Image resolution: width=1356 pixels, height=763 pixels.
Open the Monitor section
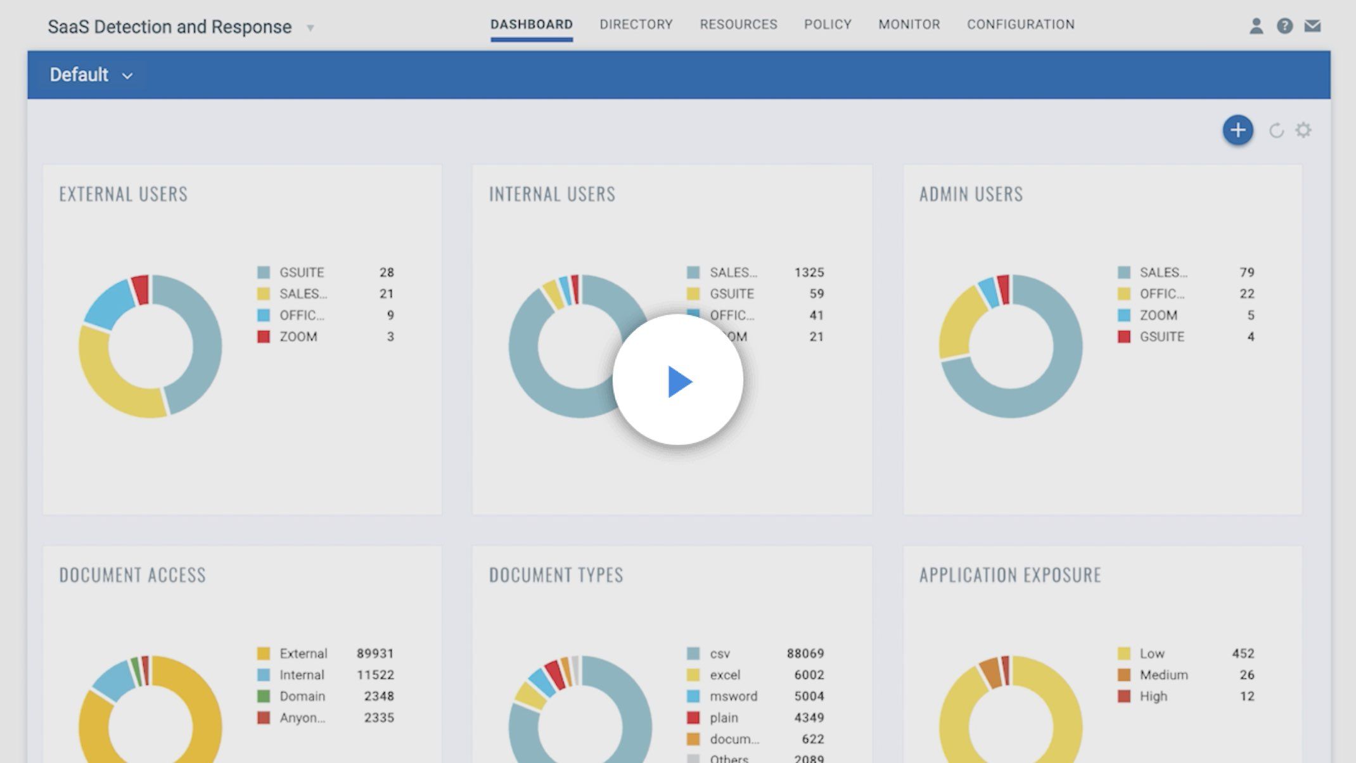tap(909, 25)
